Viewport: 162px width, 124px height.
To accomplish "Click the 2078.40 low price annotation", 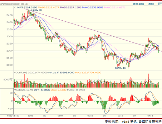I will coord(120,68).
